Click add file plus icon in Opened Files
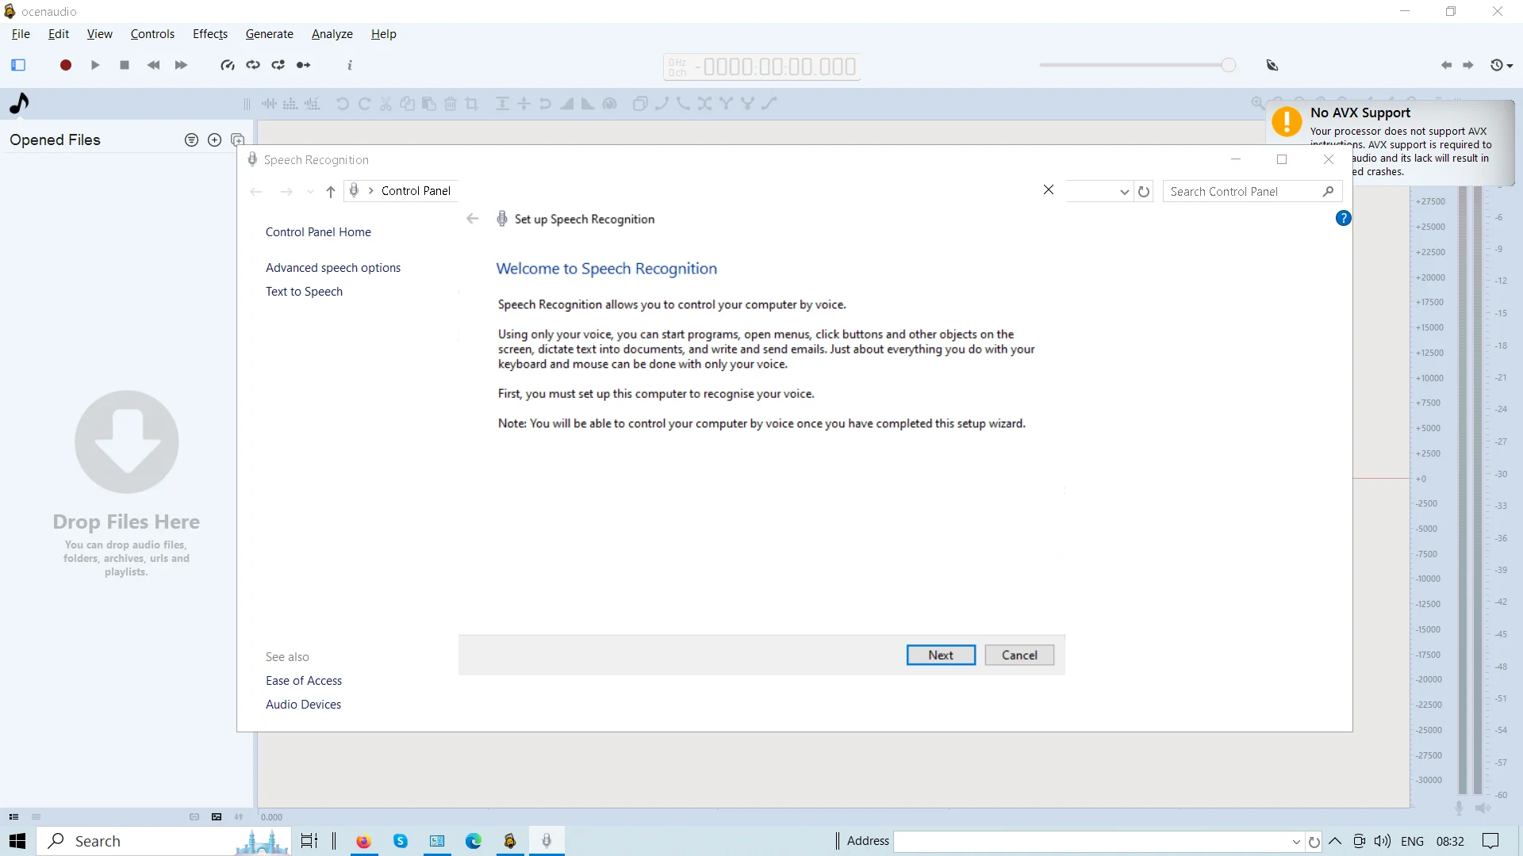This screenshot has height=856, width=1523. (x=214, y=140)
